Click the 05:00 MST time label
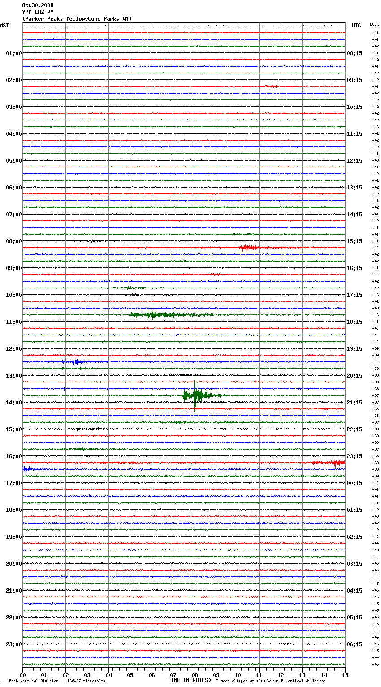Image resolution: width=381 pixels, height=687 pixels. [x=14, y=161]
